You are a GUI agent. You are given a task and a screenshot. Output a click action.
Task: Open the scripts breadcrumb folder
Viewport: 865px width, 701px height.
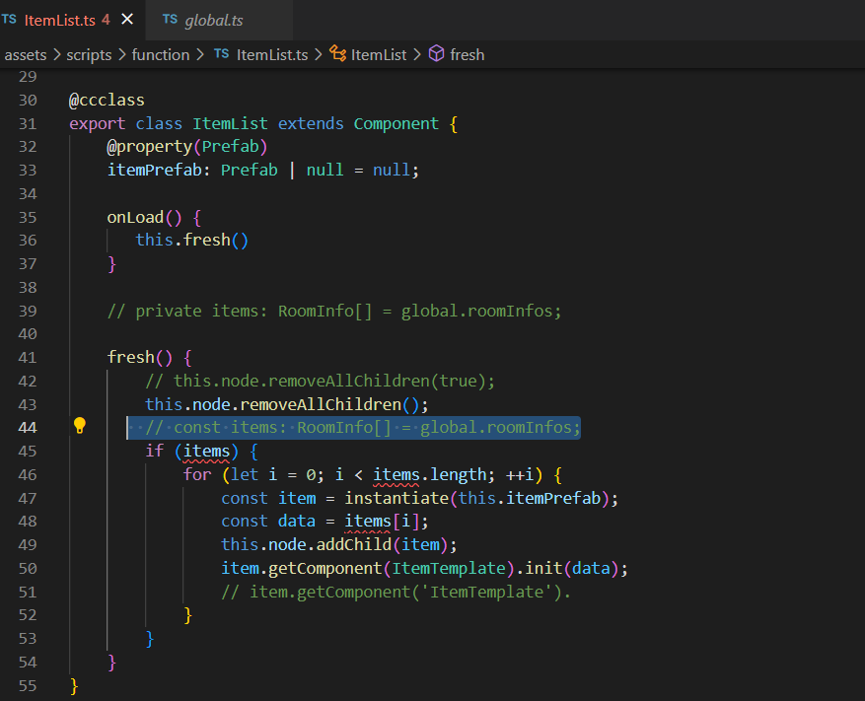click(x=89, y=54)
